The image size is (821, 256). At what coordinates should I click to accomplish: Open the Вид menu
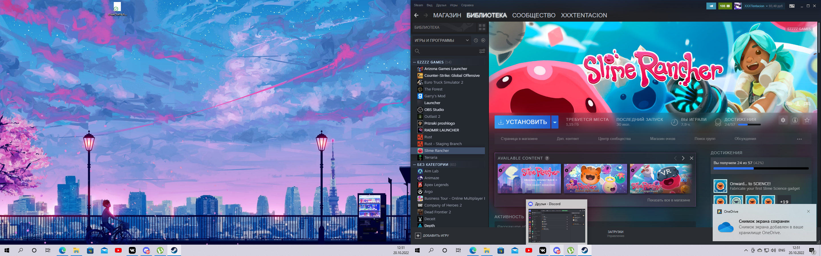(x=430, y=5)
